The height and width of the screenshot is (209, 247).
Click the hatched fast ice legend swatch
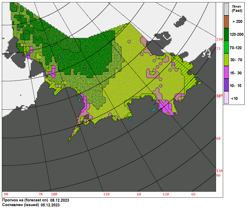point(226,9)
